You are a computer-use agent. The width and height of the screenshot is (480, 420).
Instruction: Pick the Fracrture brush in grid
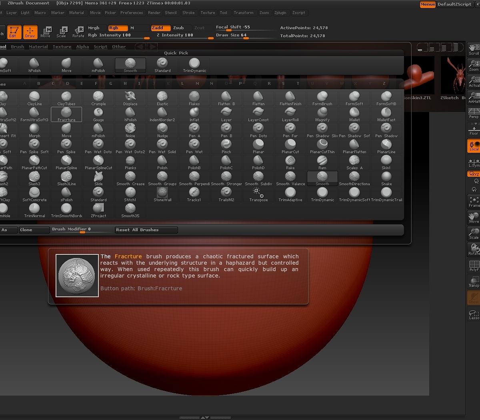click(x=66, y=114)
